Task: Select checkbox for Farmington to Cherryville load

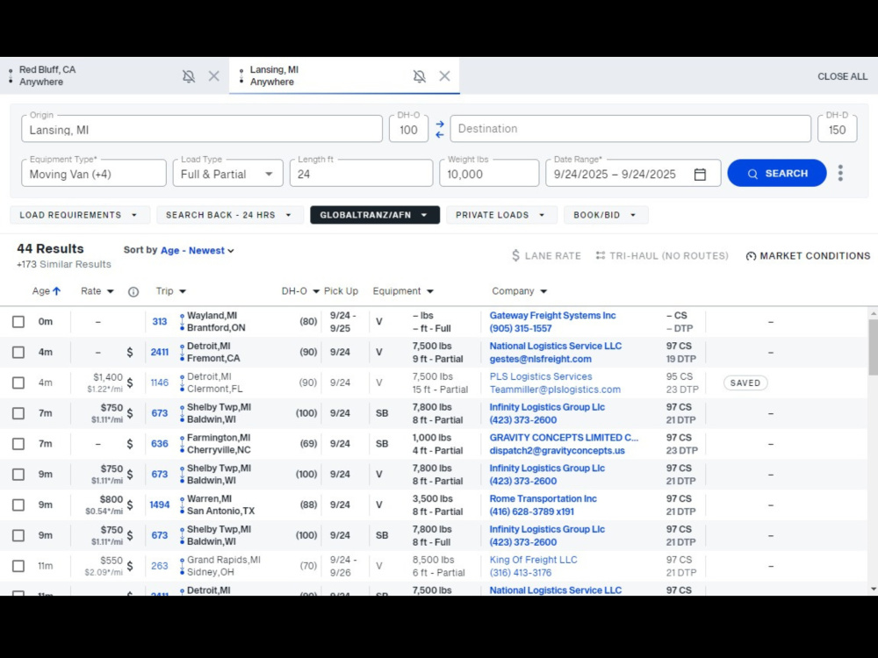Action: click(x=18, y=444)
